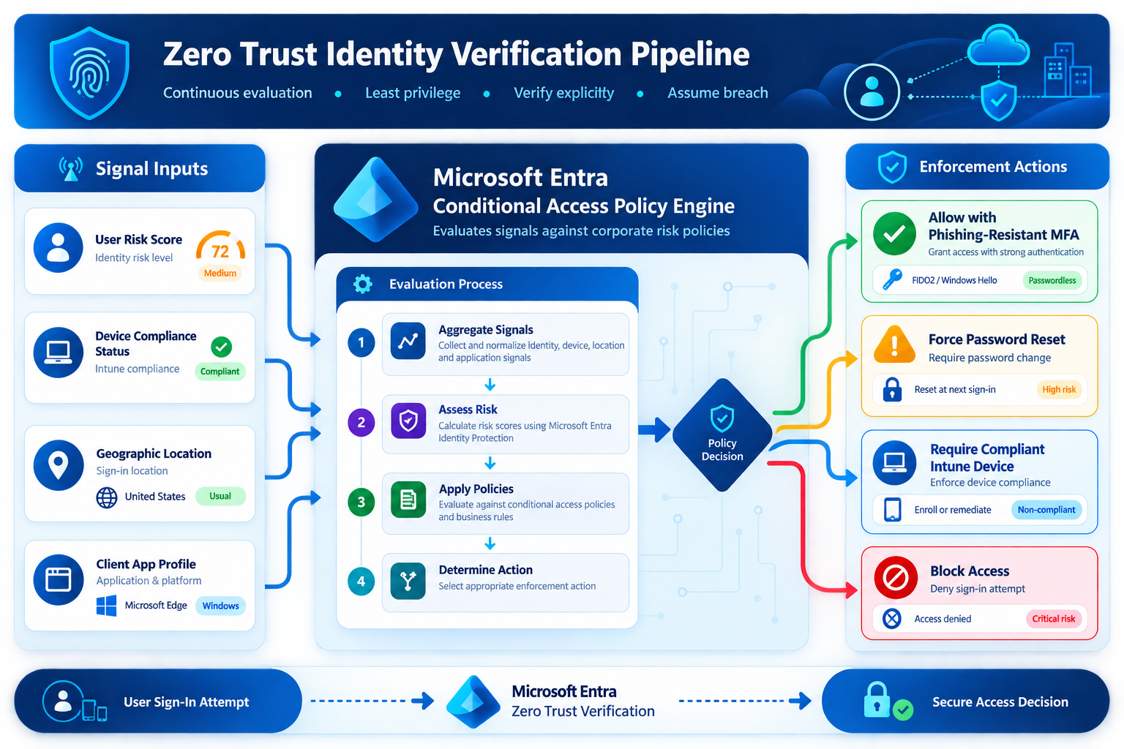This screenshot has height=749, width=1124.
Task: Click the Non-compliant badge
Action: pyautogui.click(x=1046, y=510)
